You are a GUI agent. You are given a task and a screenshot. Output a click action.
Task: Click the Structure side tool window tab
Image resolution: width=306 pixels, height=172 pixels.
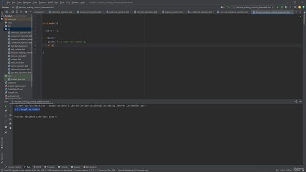(x=2, y=158)
